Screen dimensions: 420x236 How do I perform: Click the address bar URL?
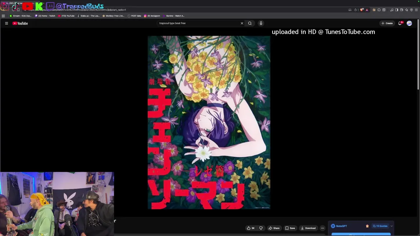(x=77, y=10)
